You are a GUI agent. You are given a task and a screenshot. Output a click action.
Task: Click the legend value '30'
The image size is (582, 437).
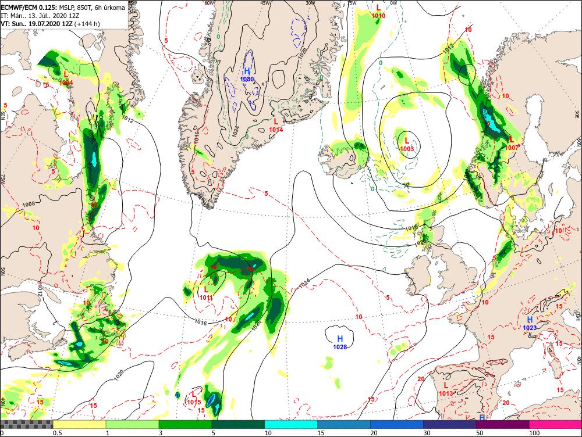pyautogui.click(x=427, y=433)
